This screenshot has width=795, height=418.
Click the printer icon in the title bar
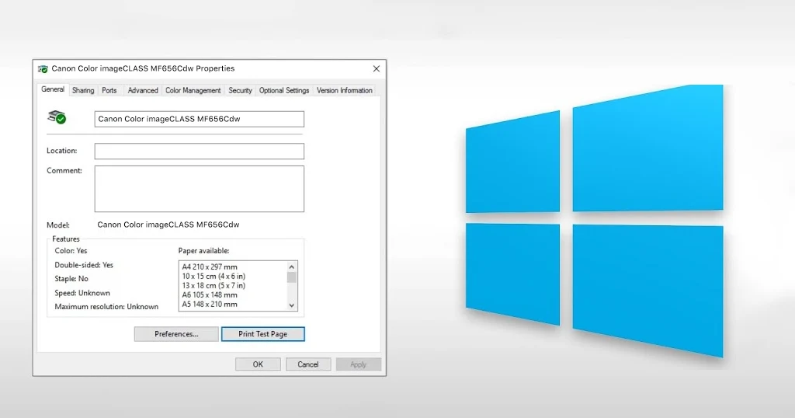point(43,68)
